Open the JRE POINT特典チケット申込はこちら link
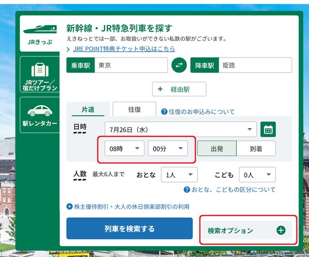Image resolution: width=309 pixels, height=257 pixels. [124, 49]
